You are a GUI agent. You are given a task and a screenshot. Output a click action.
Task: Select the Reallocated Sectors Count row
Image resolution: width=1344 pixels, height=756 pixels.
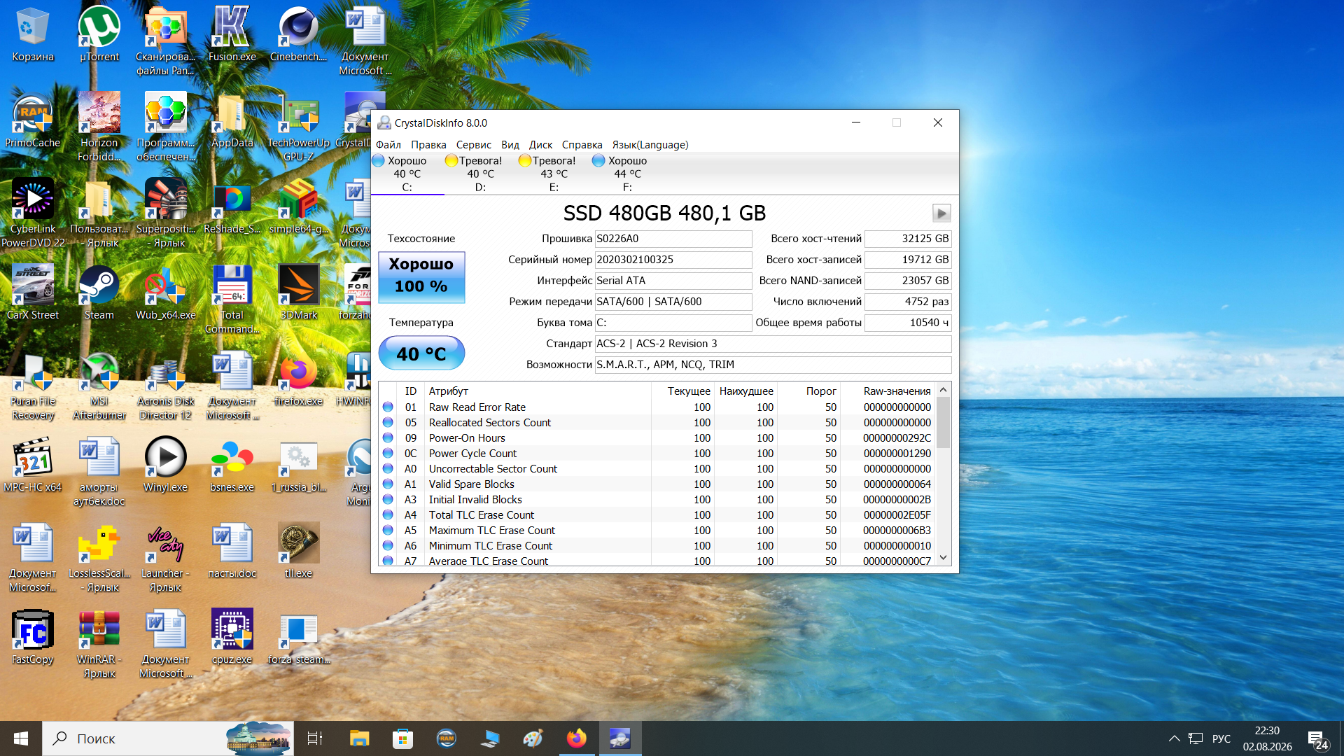(x=657, y=423)
